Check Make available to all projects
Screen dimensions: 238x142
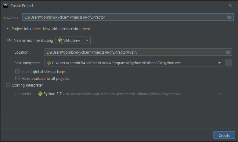click(x=17, y=78)
